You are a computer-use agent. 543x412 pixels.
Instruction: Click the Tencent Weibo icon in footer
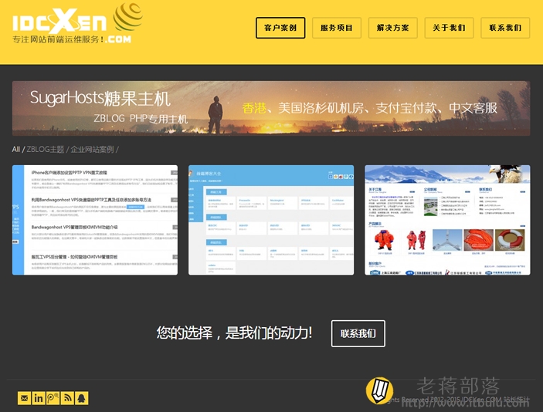click(x=53, y=398)
